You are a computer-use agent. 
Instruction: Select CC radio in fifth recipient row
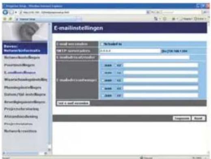tap(115, 96)
